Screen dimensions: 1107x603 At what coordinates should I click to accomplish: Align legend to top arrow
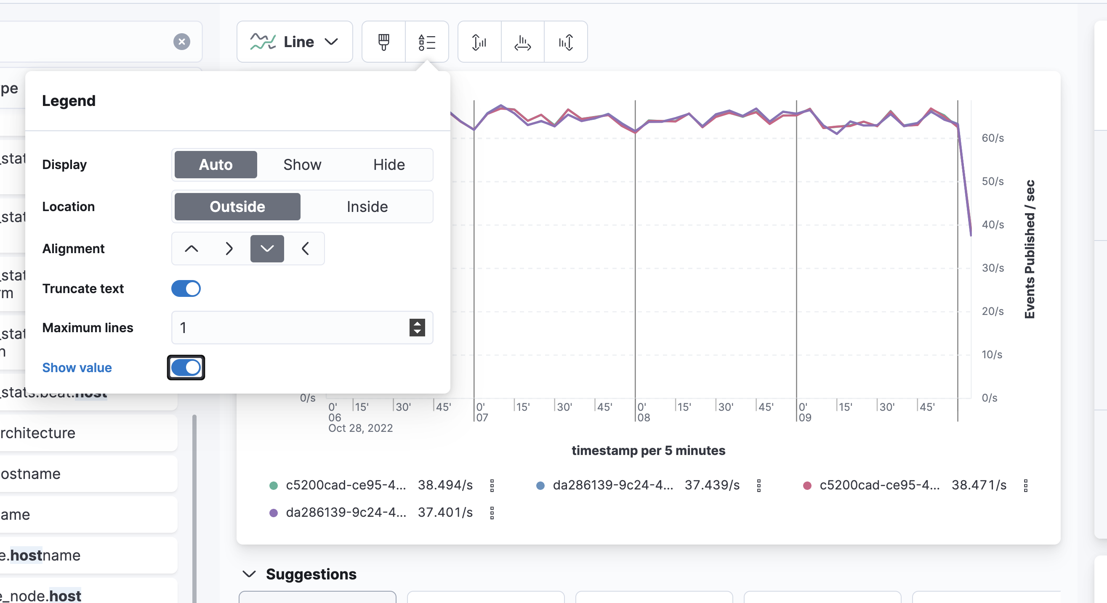[x=191, y=249]
